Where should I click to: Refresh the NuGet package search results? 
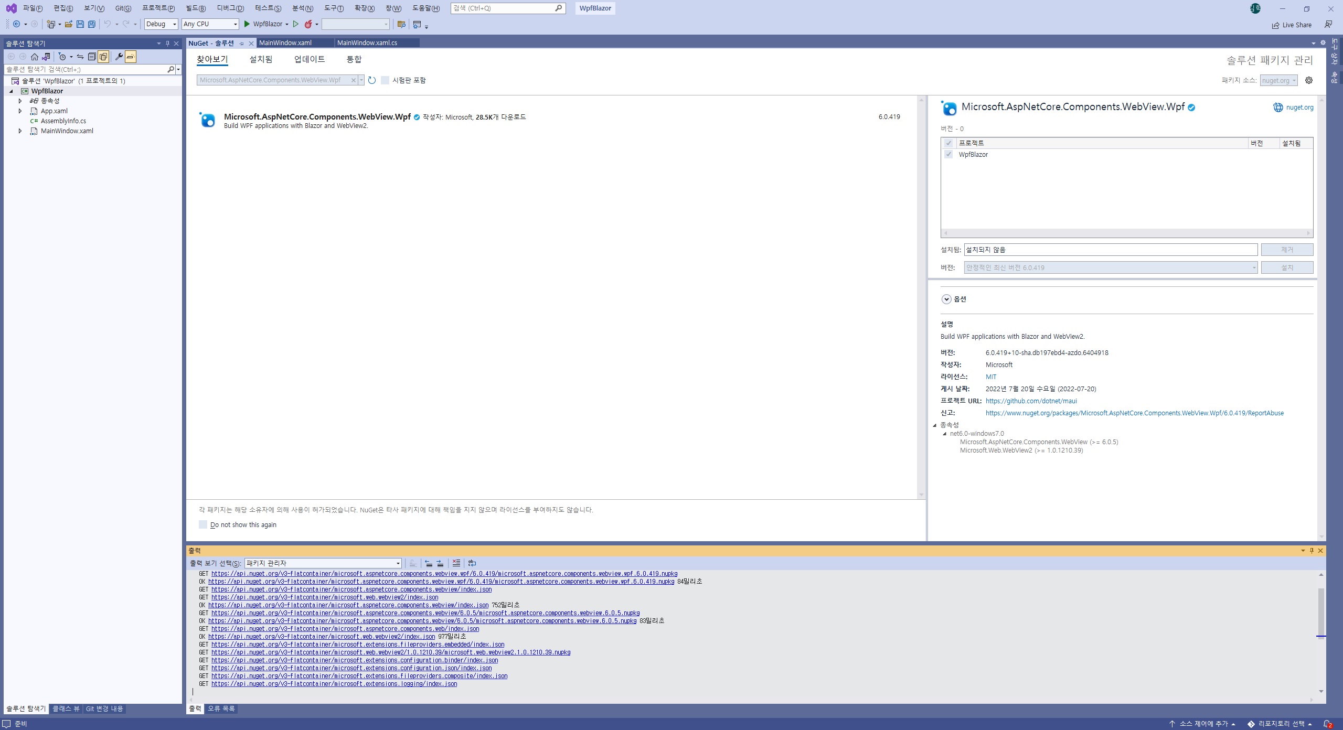click(372, 80)
